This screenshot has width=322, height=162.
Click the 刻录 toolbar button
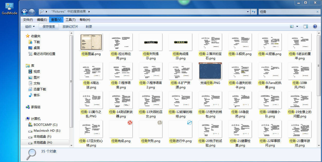(89, 26)
